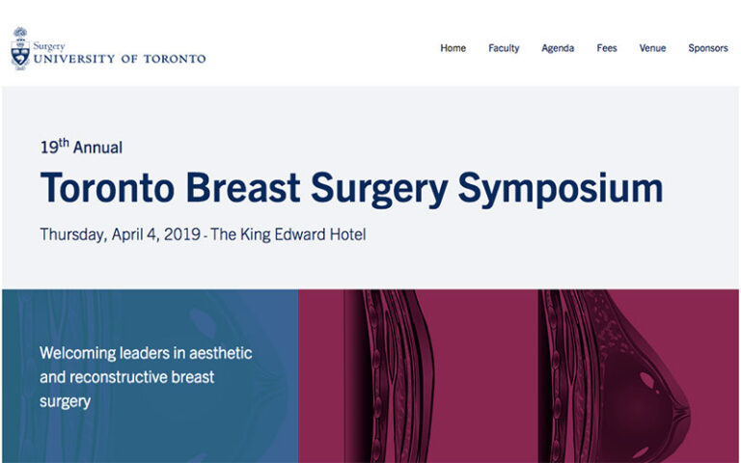Click the blue banner panel background
The image size is (741, 463).
coord(151,435)
